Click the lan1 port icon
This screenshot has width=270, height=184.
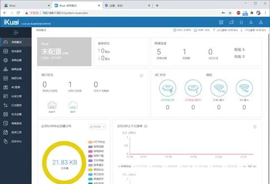pyautogui.click(x=73, y=105)
